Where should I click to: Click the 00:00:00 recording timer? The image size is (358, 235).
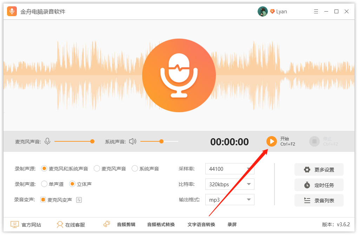click(x=230, y=142)
